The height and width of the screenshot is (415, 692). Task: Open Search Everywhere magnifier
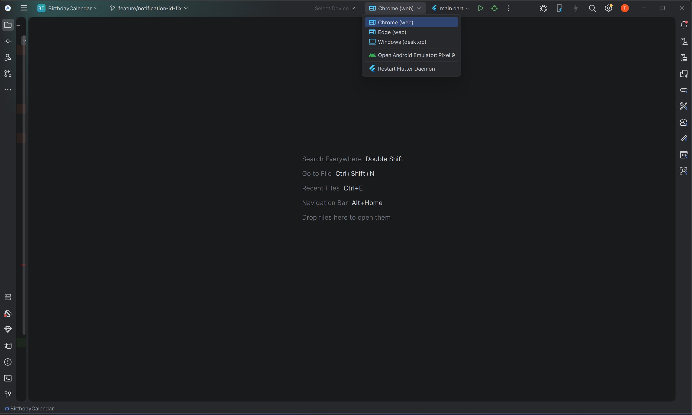click(x=592, y=8)
